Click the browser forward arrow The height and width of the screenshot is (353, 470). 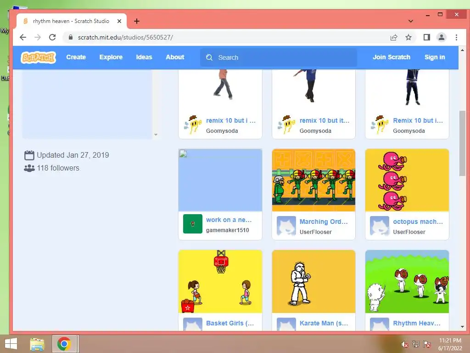(38, 37)
